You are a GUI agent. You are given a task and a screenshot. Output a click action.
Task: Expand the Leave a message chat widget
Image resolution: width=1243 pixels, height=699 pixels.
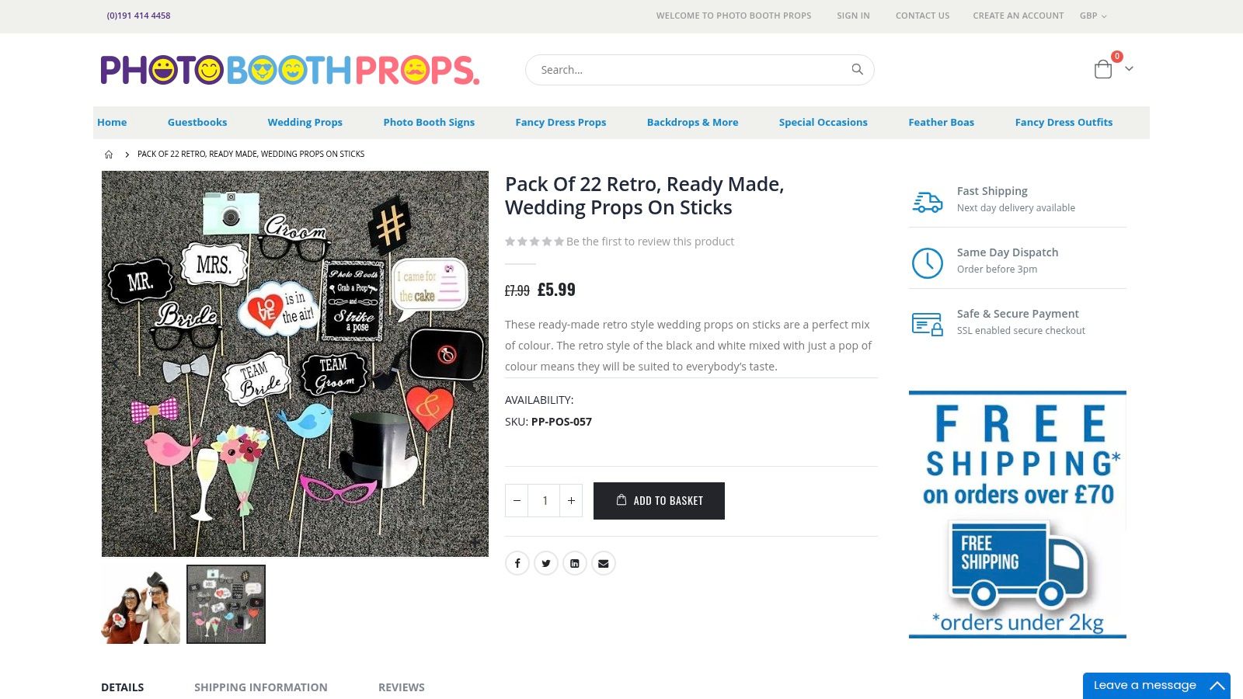coord(1157,685)
